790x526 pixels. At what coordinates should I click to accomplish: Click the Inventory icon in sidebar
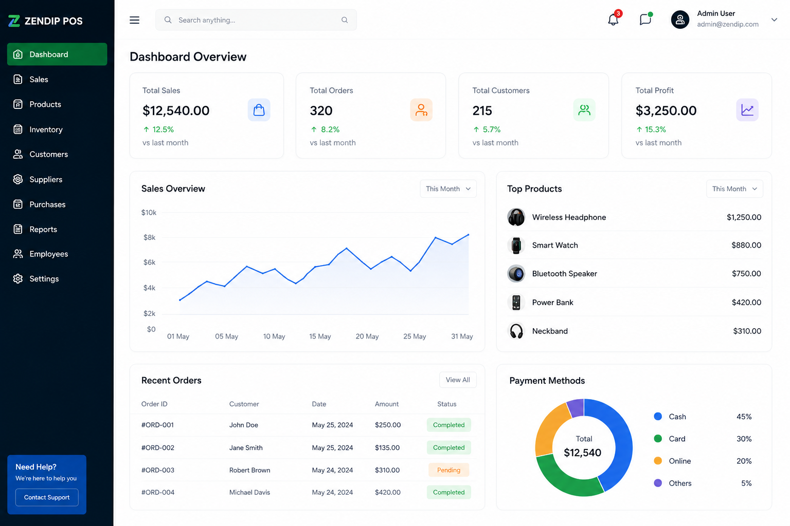[18, 129]
